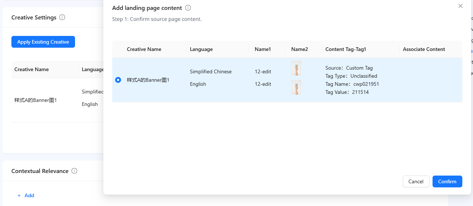Click info icon next to Creative Settings
This screenshot has width=473, height=206.
click(x=62, y=17)
